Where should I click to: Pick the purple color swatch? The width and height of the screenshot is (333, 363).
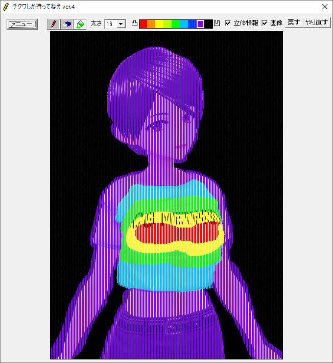[200, 24]
